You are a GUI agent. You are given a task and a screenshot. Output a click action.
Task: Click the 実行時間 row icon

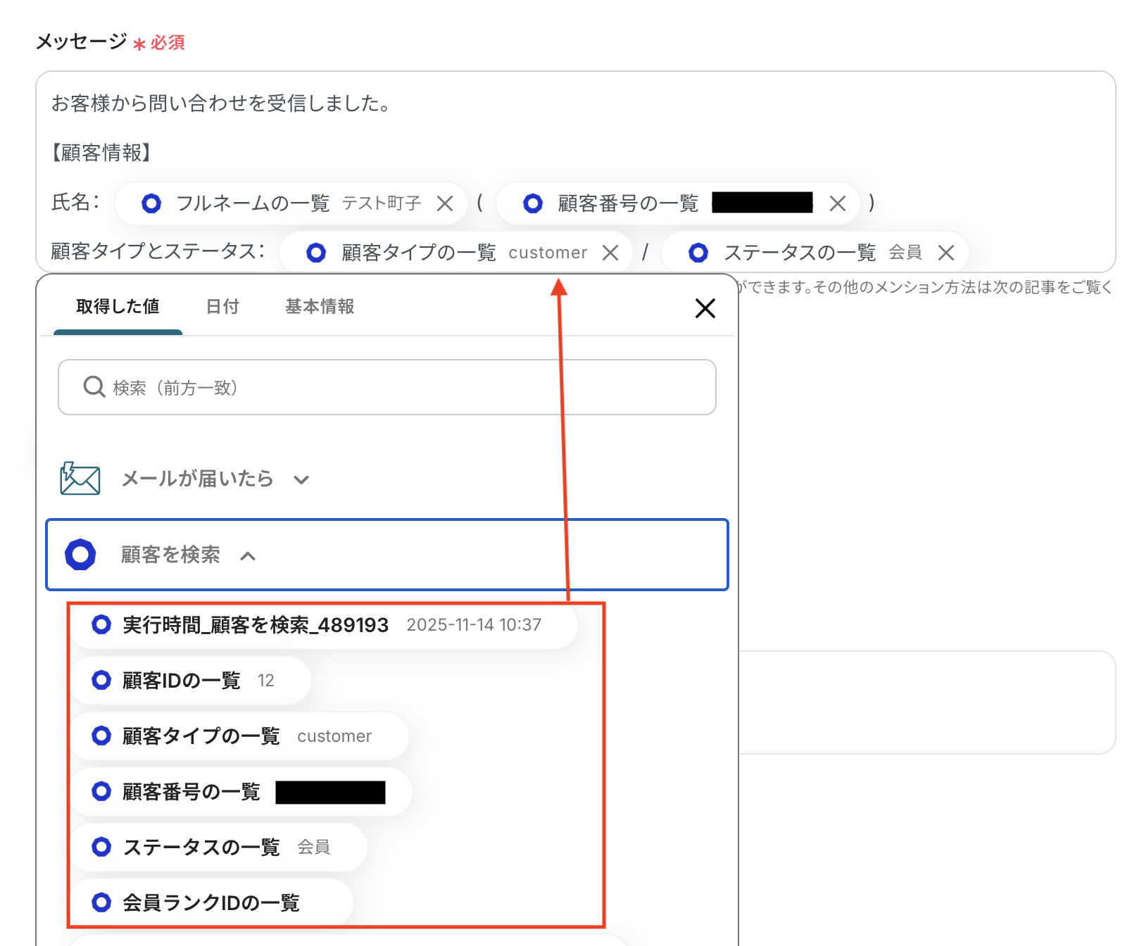coord(101,625)
